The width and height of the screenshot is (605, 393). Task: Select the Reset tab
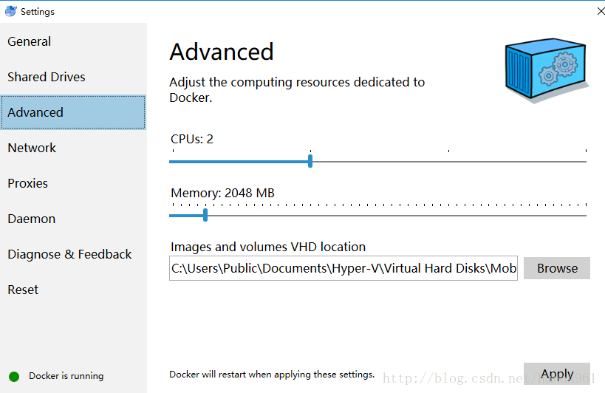23,290
